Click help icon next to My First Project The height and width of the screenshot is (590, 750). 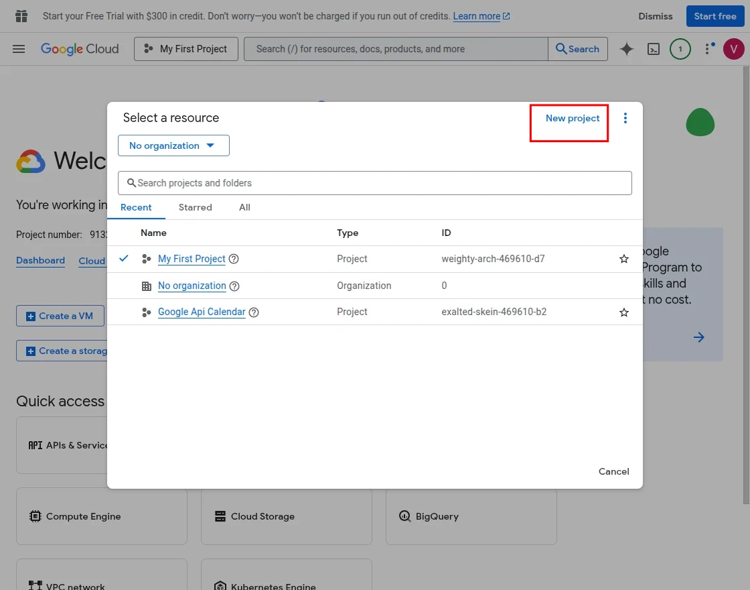pyautogui.click(x=234, y=259)
